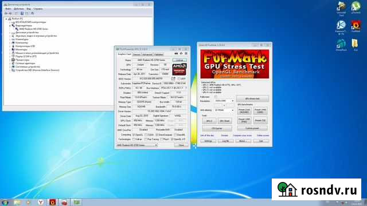Open the Действие menu in Device Manager

pyautogui.click(x=19, y=9)
